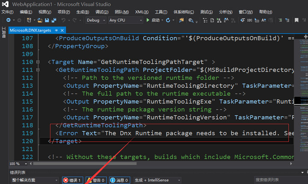Click the Redo arrow icon

point(74,20)
